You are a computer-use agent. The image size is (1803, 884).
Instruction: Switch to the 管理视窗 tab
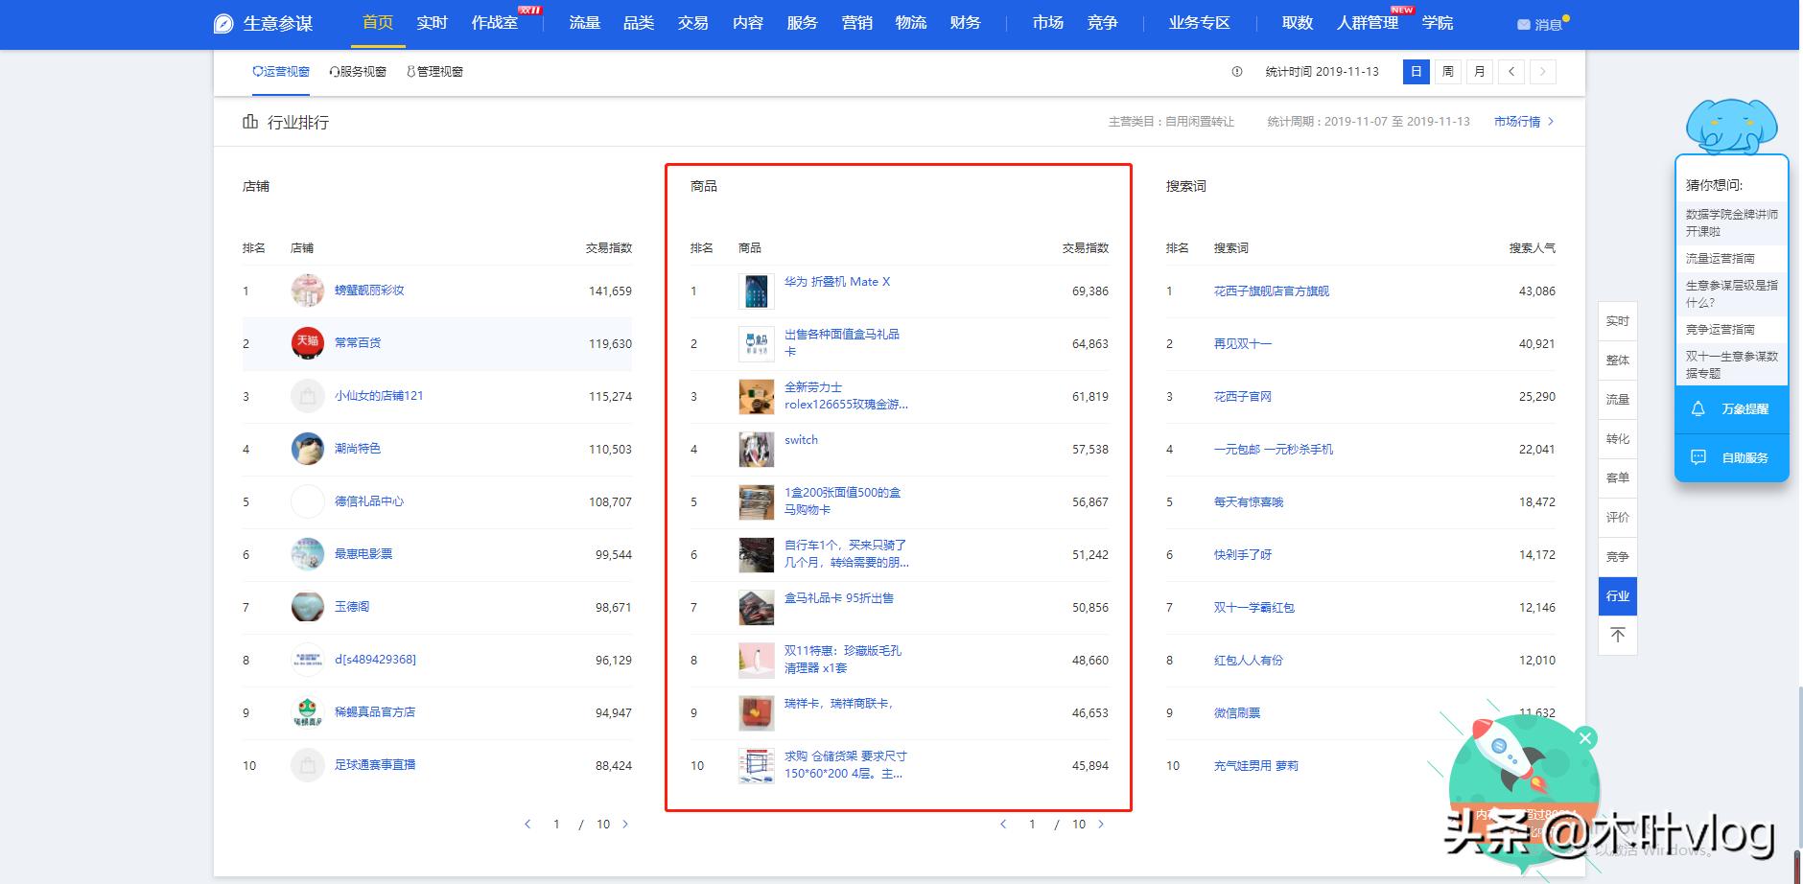(x=437, y=71)
